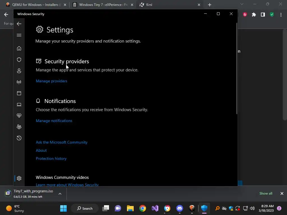Click the browser back arrow

tap(6, 15)
